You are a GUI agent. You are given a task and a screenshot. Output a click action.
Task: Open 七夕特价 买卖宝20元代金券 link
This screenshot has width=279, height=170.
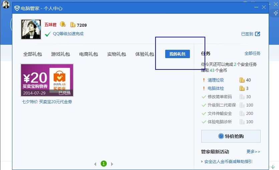point(47,102)
